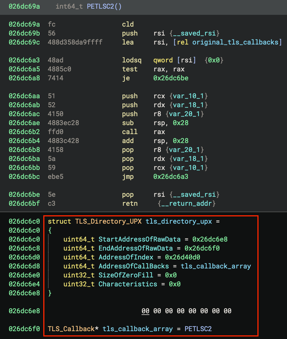Select the __return_addr annotation
The width and height of the screenshot is (287, 339).
point(187,204)
